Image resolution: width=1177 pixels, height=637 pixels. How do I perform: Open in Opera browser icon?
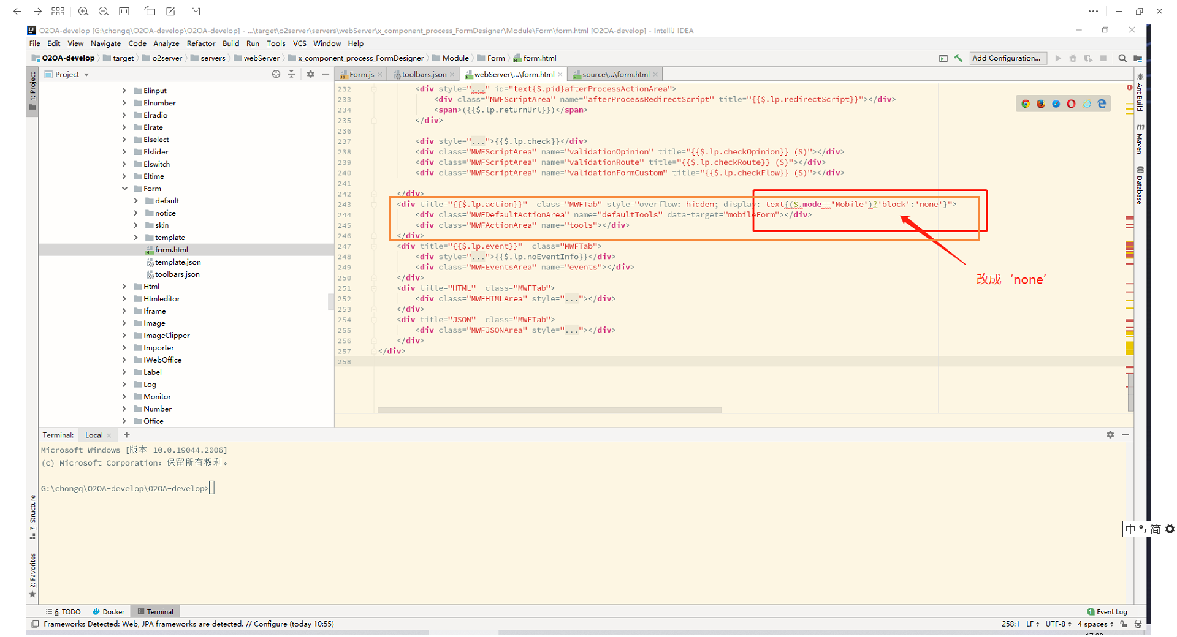[1071, 104]
